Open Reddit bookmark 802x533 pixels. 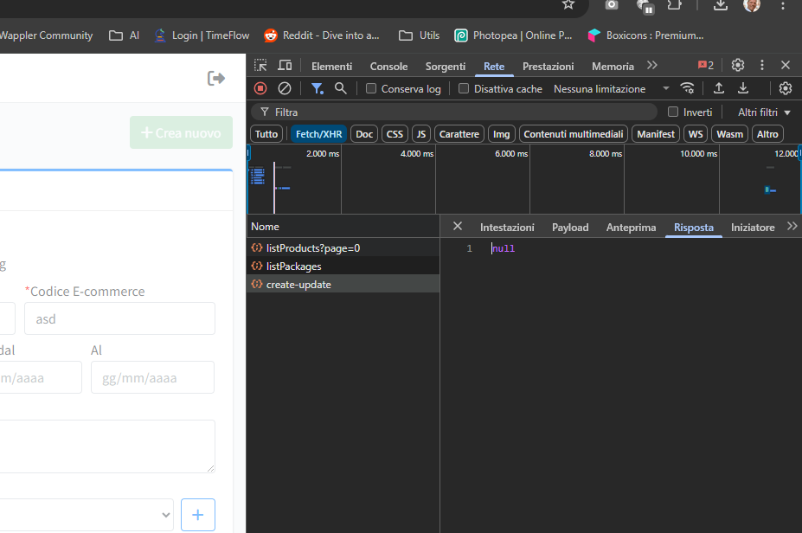coord(322,35)
